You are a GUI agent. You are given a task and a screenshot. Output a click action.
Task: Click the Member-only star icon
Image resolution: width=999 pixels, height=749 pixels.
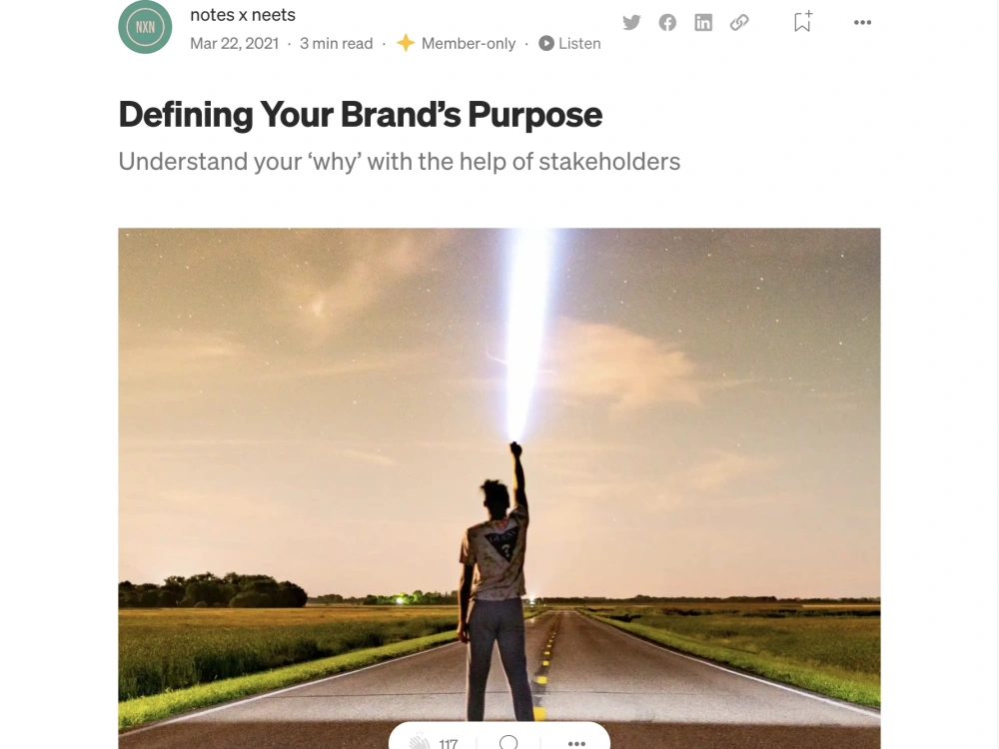tap(406, 43)
